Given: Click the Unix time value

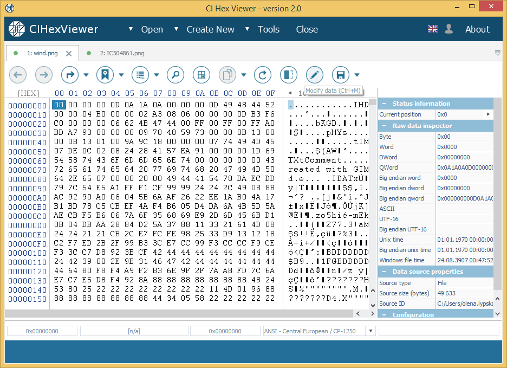Looking at the screenshot, I should coord(464,240).
